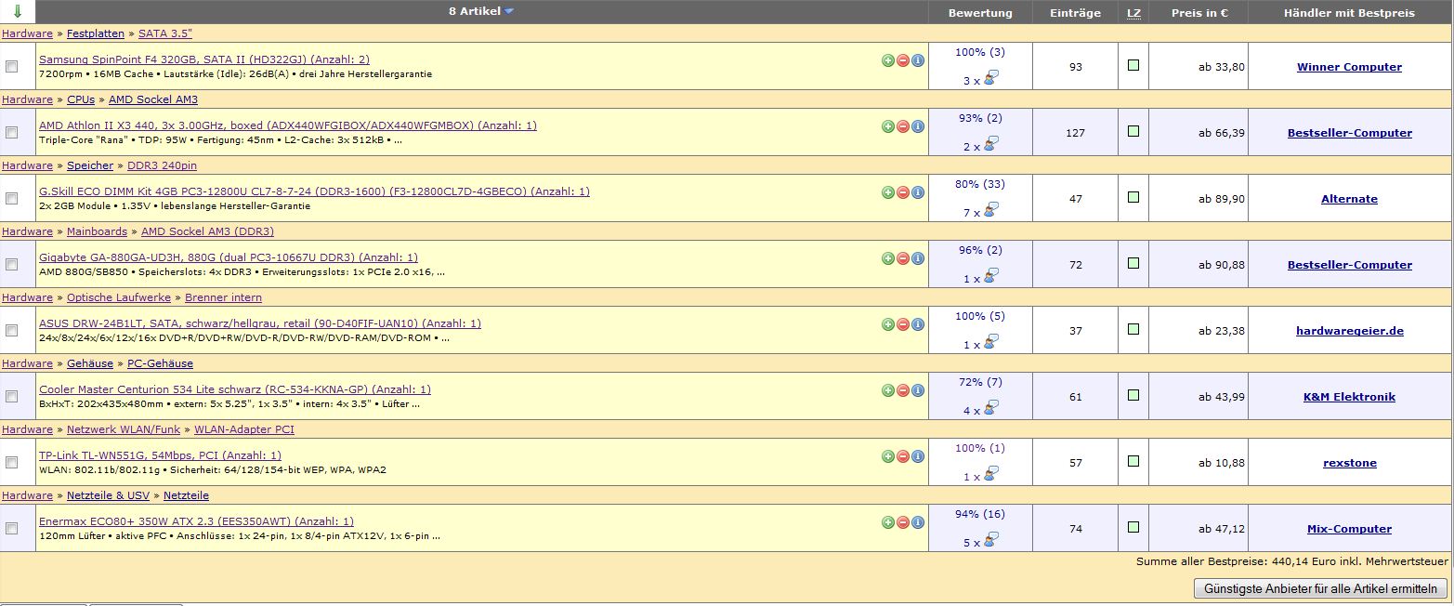The image size is (1454, 606).
Task: Open the rexstone dealer link
Action: point(1349,463)
